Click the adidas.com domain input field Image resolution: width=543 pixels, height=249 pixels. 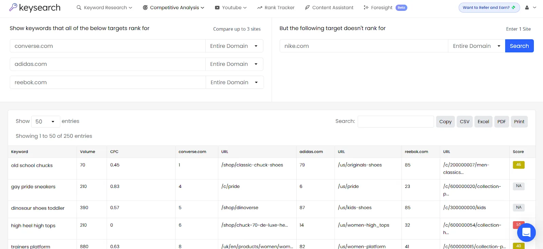[108, 64]
